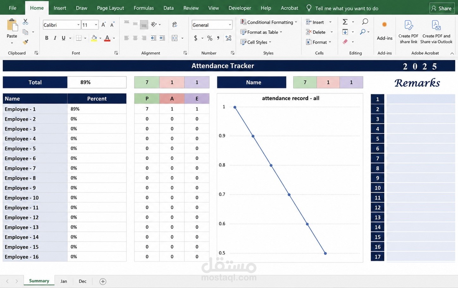Click Tell me what you want to do
This screenshot has width=458, height=288.
(x=347, y=8)
